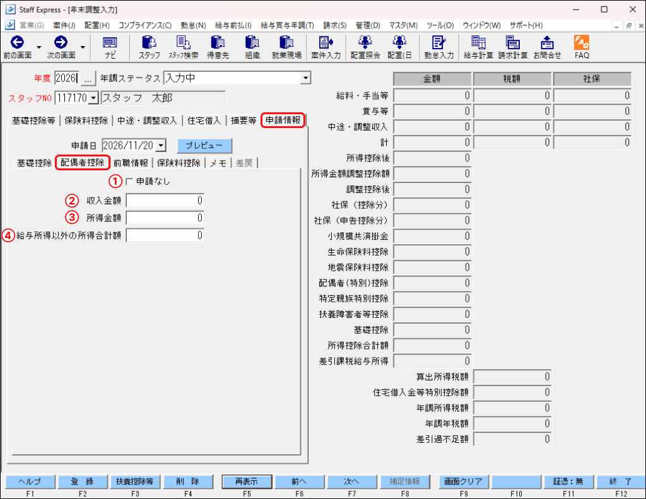Open the お問合せ toolbar icon
646x499 pixels.
click(547, 47)
